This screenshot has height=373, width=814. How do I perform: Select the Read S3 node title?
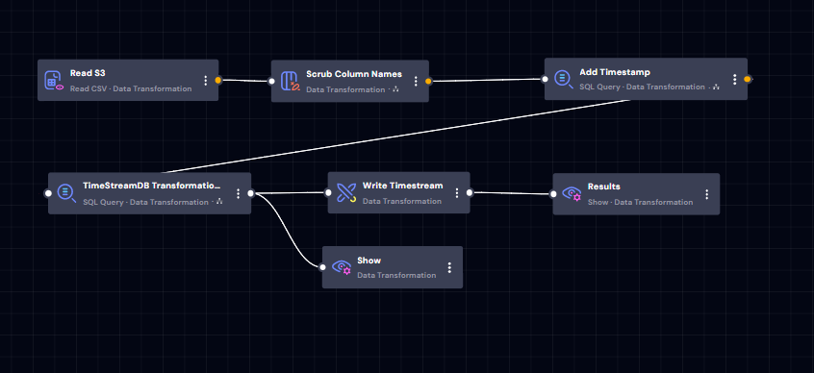point(88,73)
